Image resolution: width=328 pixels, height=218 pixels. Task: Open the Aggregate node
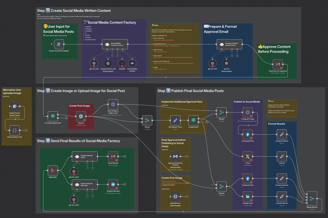53,170
